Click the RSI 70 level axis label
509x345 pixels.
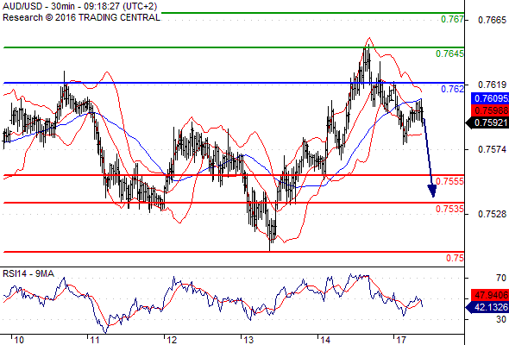pyautogui.click(x=501, y=278)
